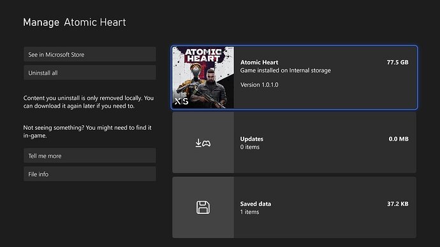The height and width of the screenshot is (247, 440).
Task: Select the Atomic Heart game cover art
Action: point(203,78)
